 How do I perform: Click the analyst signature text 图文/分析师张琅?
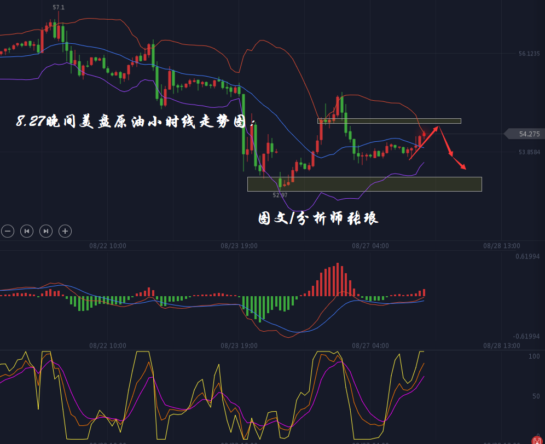318,218
